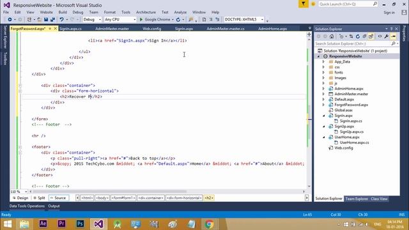Open File Explorer from taskbar
Viewport: 409px width, 230px height.
pos(24,224)
